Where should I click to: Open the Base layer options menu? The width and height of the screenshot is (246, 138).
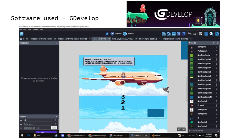55,124
